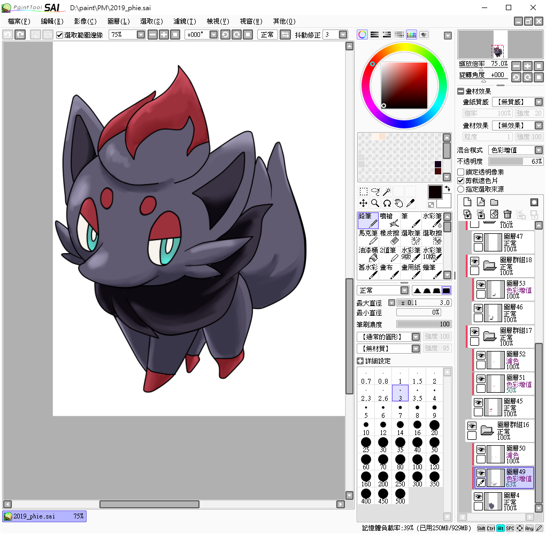Screen dimensions: 546x534
Task: Open the 畫紙質感 paper texture dropdown
Action: 539,102
